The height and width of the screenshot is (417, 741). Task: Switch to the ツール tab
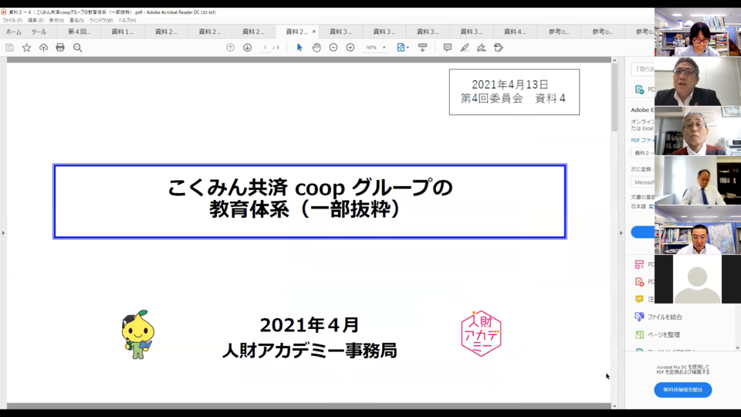pos(39,32)
